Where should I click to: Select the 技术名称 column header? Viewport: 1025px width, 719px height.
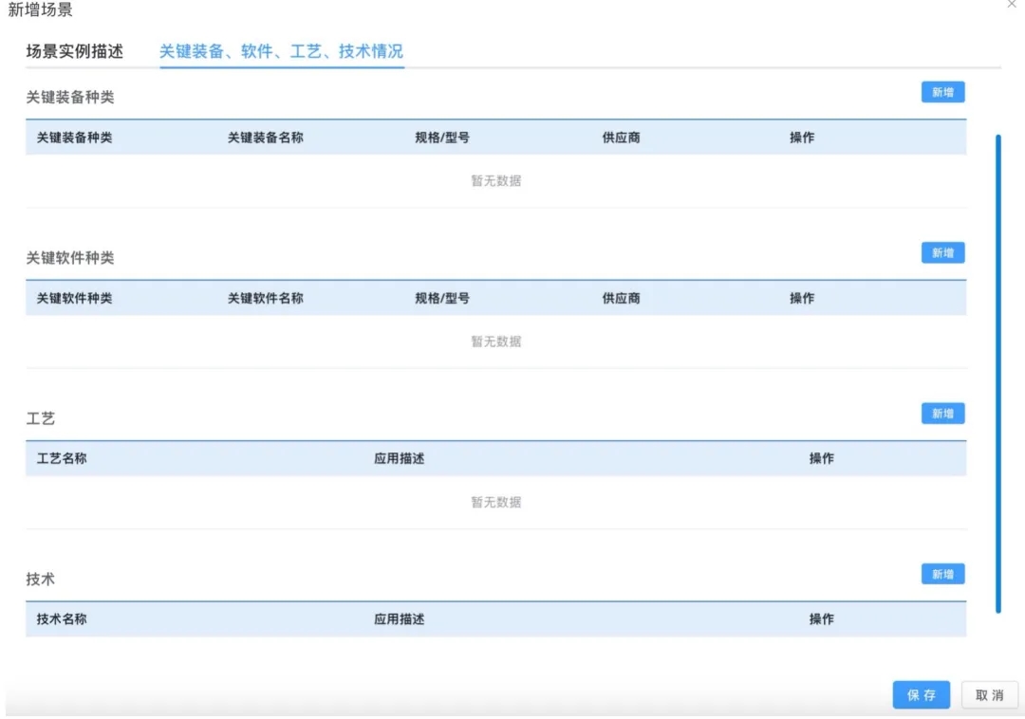click(62, 618)
